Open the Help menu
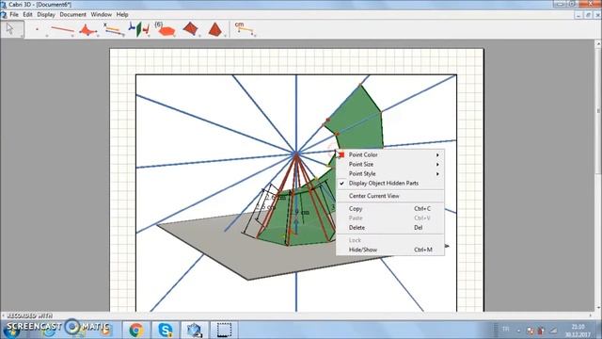Viewport: 602px width, 339px height. [122, 15]
